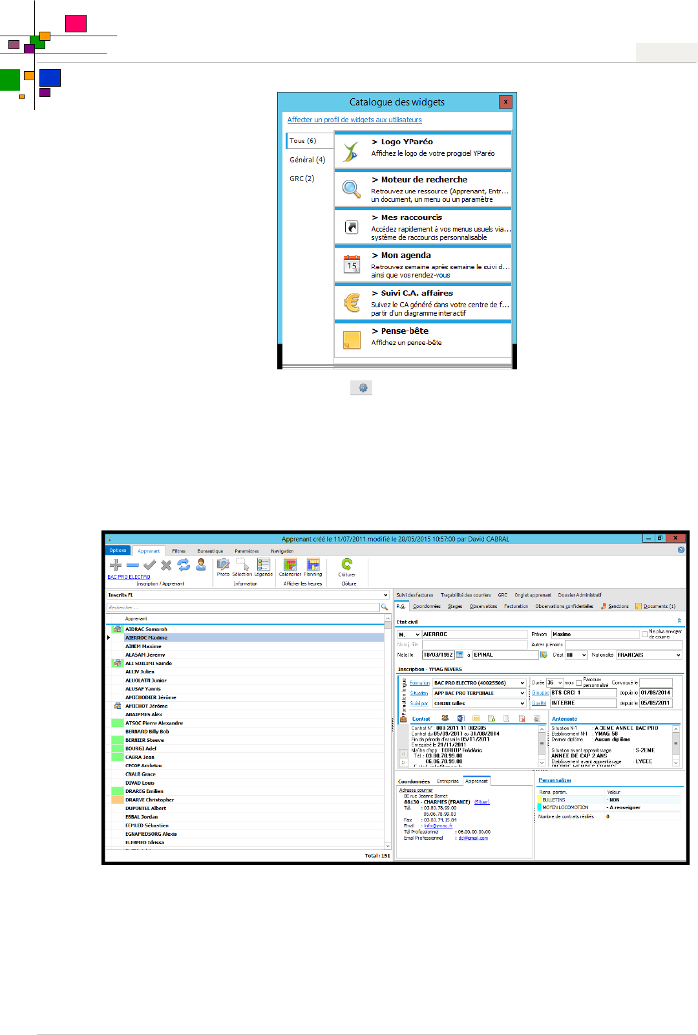Click the person avatar icon in ribbon

click(201, 565)
